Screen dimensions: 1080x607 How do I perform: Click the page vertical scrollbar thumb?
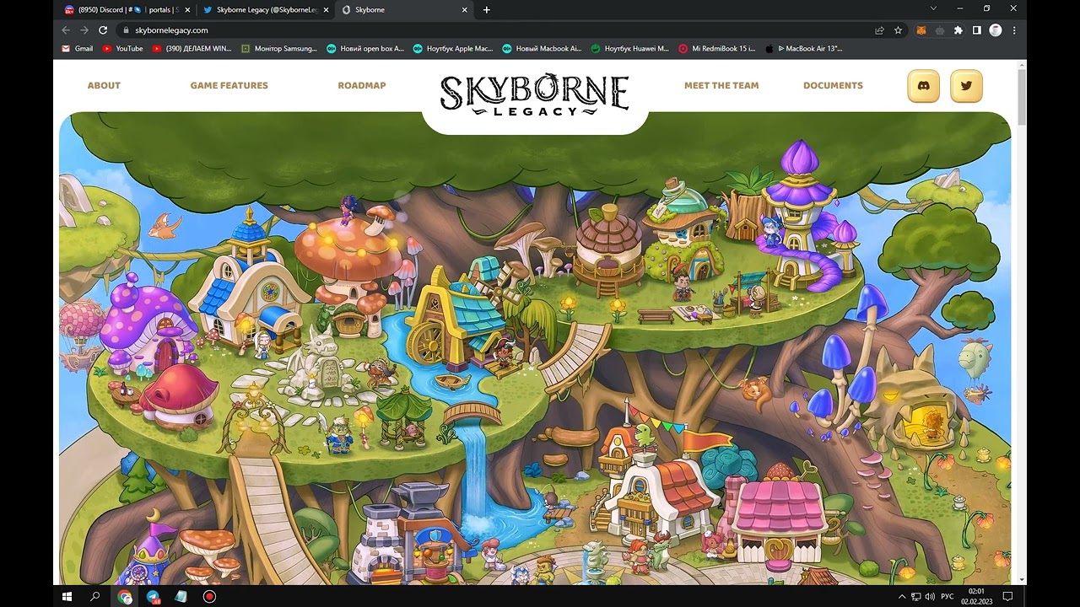(1022, 97)
